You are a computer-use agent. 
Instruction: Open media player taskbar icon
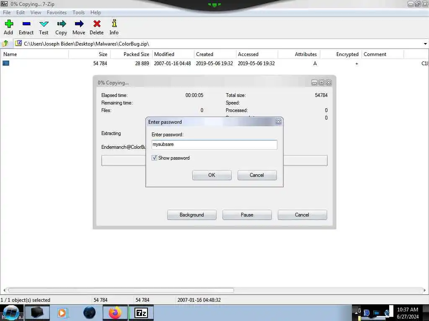(62, 313)
